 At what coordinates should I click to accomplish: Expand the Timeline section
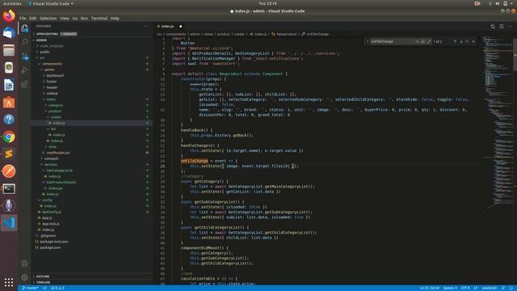43,282
